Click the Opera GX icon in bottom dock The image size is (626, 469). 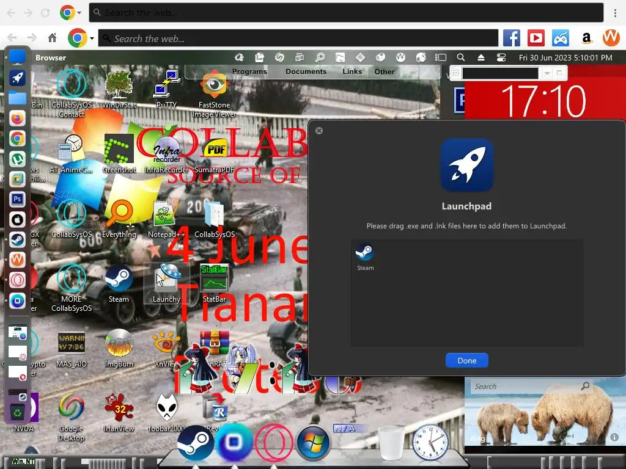[x=274, y=443]
